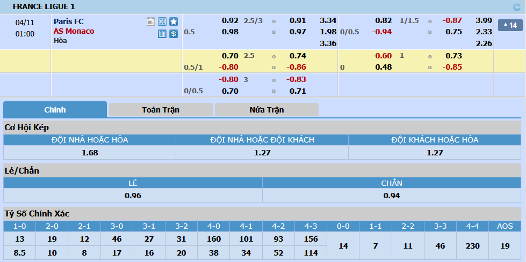
Task: Collapse the 14 more markets expander
Action: [x=510, y=25]
